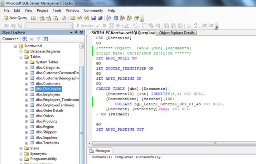
Task: Expand the dbo.Documents table node
Action: 27,89
